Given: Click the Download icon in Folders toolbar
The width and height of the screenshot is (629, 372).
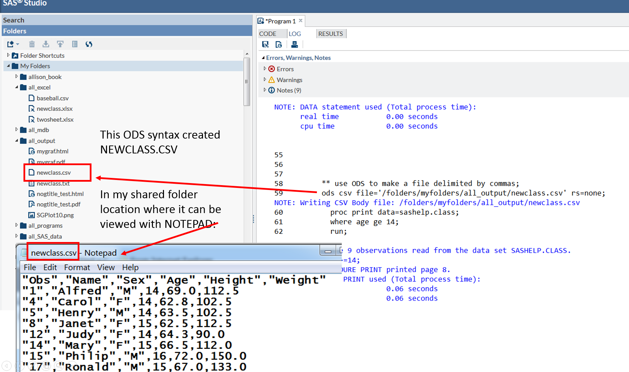Looking at the screenshot, I should (x=46, y=44).
